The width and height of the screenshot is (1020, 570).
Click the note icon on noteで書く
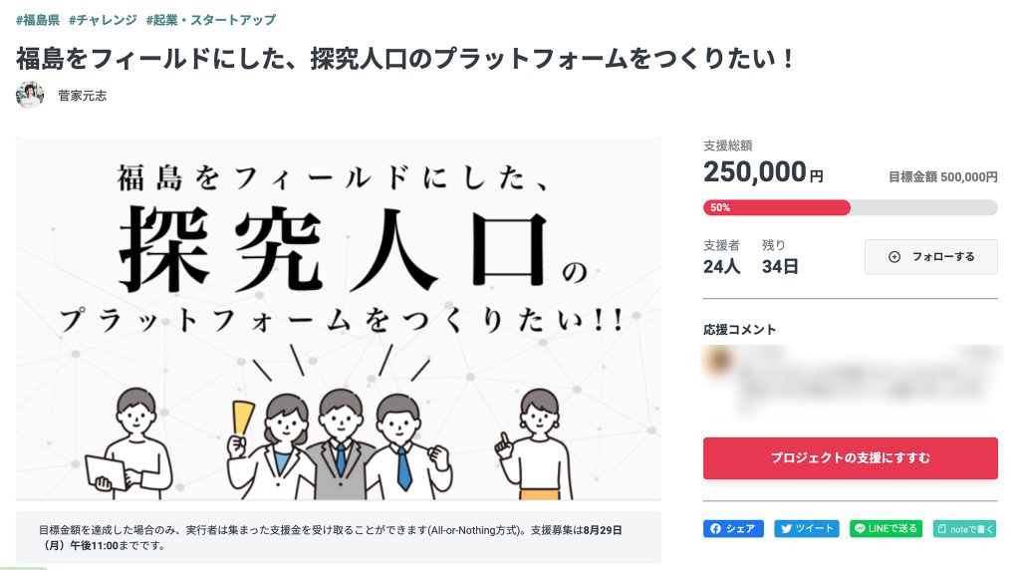click(x=942, y=529)
